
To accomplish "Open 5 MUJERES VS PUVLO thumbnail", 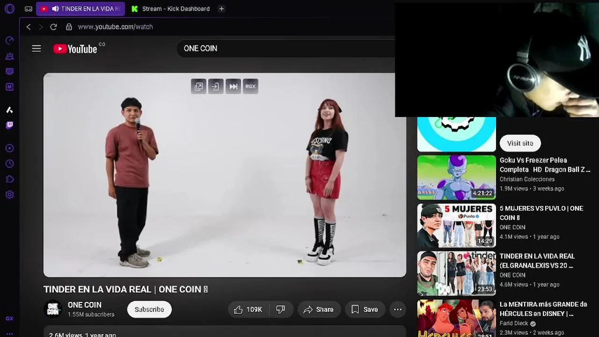I will tap(457, 226).
